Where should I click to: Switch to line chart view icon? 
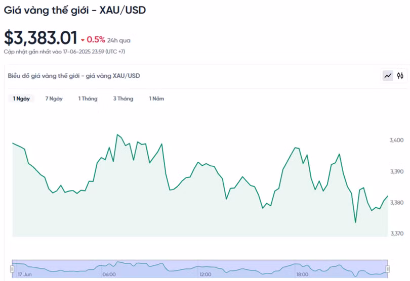[x=388, y=76]
